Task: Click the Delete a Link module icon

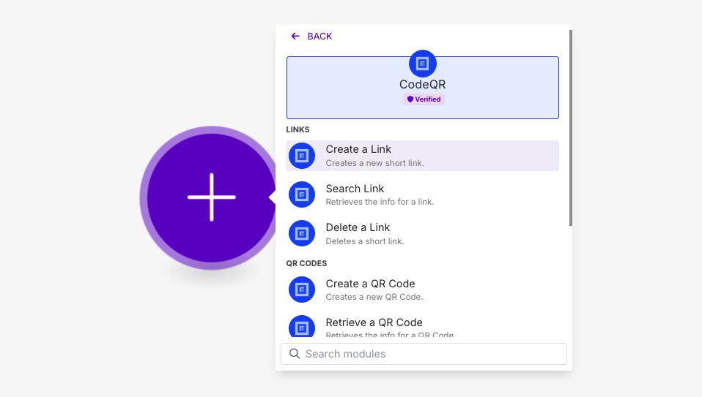Action: [x=302, y=233]
